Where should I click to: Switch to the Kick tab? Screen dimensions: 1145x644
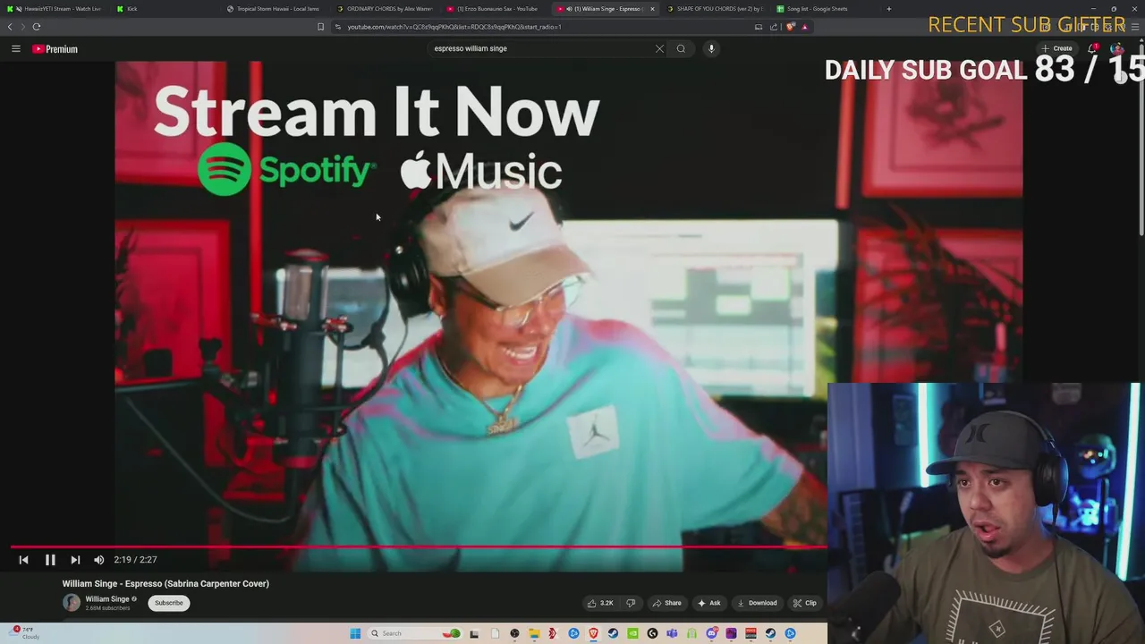click(x=165, y=9)
